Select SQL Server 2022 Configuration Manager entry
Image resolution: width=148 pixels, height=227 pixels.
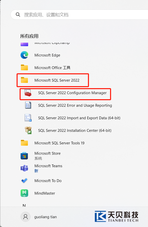pyautogui.click(x=65, y=93)
